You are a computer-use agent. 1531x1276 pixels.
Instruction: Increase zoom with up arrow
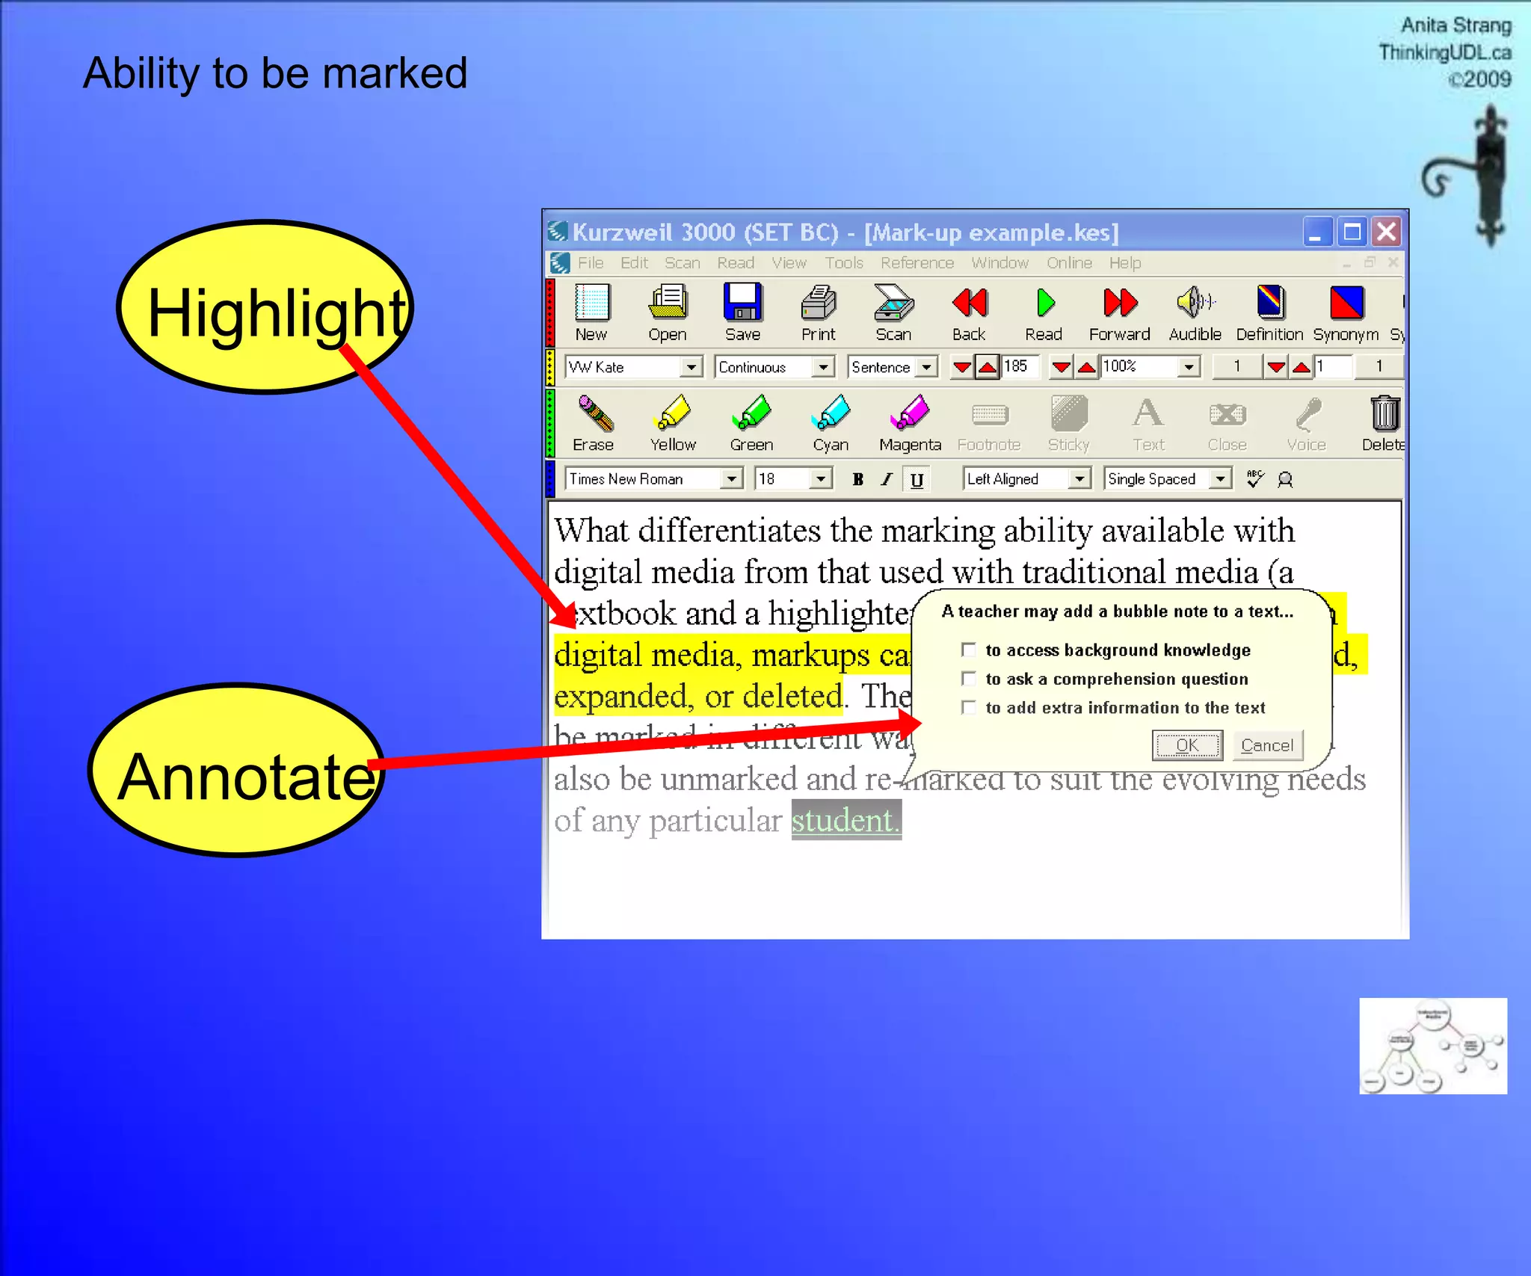coord(1086,367)
